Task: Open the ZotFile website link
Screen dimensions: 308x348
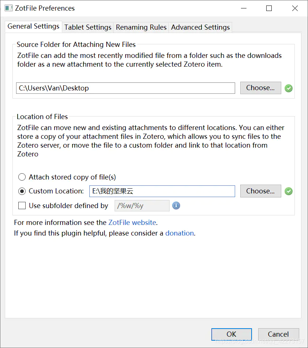Action: click(x=132, y=222)
